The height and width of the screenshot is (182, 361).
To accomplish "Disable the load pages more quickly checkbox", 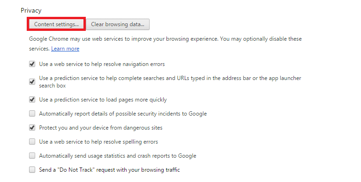I will pyautogui.click(x=32, y=100).
